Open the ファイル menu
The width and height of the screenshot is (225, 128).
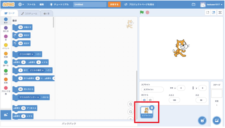31,5
